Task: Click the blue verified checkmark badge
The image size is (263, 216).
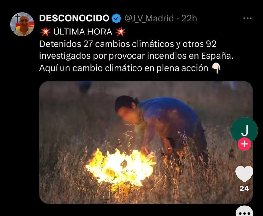Action: coord(117,18)
